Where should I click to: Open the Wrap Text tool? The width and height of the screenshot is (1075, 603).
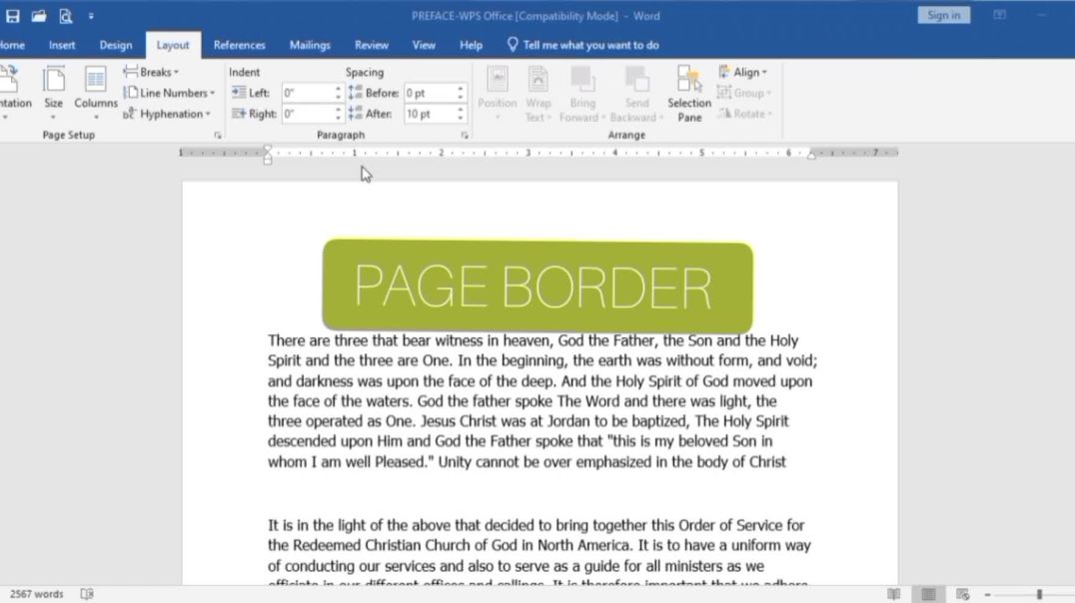537,93
